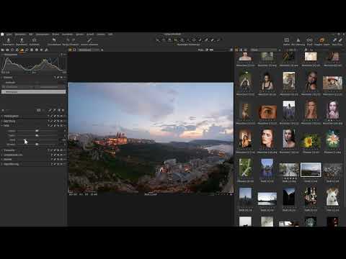Viewport: 346px width, 259px height.
Task: Toggle the Hintergrund layer checkbox
Action: pos(4,92)
